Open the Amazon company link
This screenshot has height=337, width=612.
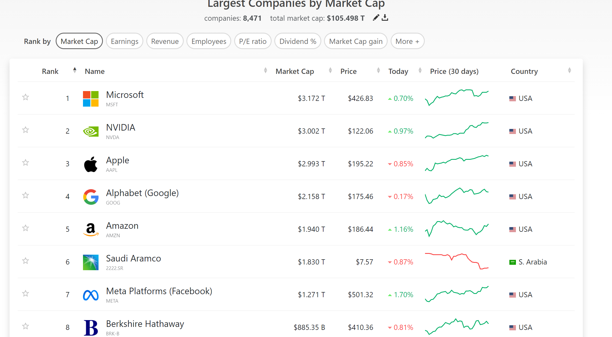point(122,225)
